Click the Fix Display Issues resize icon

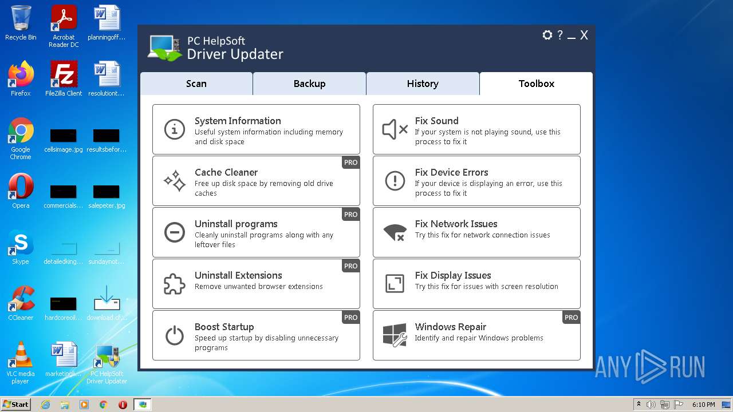pyautogui.click(x=395, y=284)
